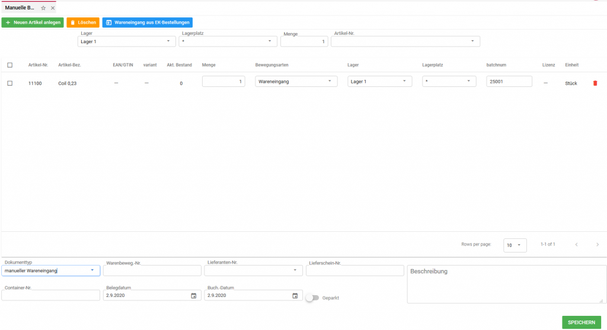The width and height of the screenshot is (607, 330).
Task: Select all rows with header checkbox
Action: coord(9,65)
